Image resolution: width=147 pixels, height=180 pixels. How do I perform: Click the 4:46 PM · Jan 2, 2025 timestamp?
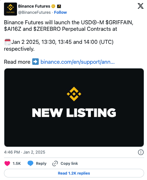[x=25, y=152]
